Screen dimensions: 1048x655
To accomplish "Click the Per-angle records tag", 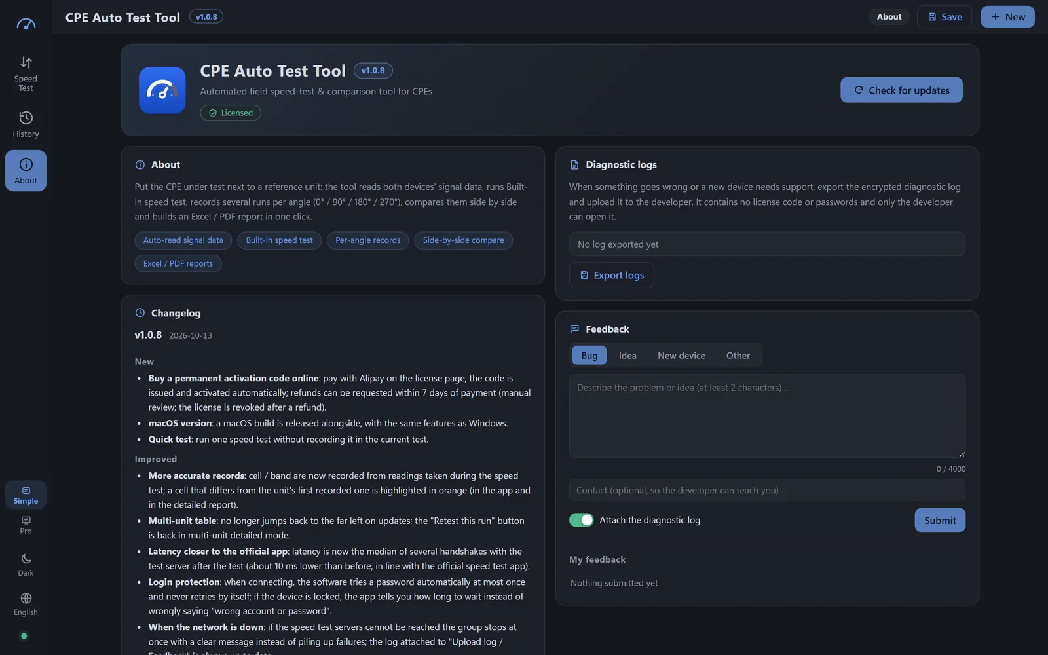I will [368, 240].
